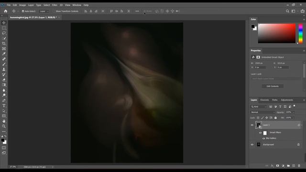This screenshot has width=306, height=172.
Task: Select the Clone Stamp tool
Action: 4,69
